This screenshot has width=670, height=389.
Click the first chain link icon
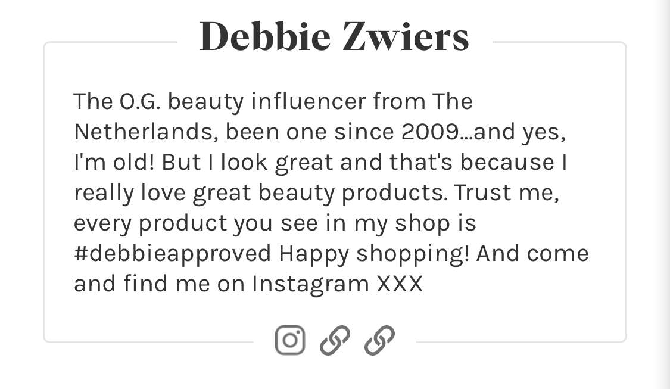(335, 341)
